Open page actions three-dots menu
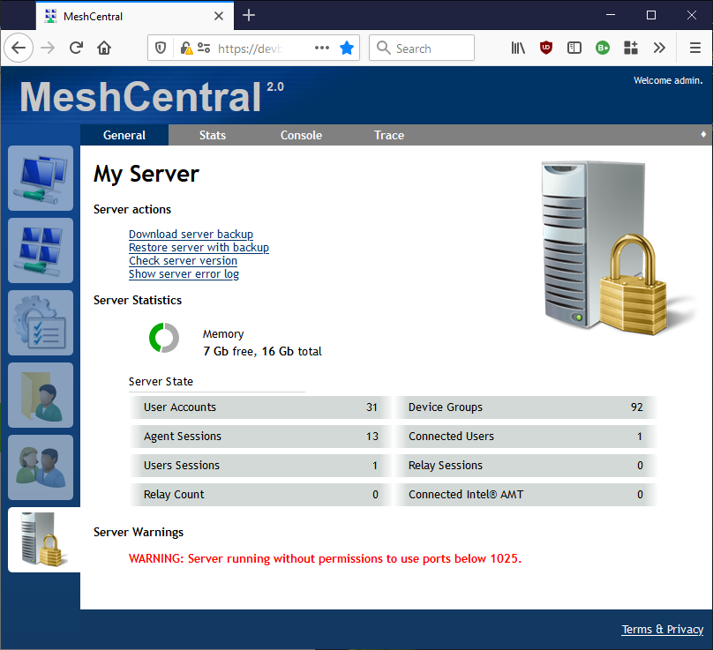This screenshot has width=713, height=650. point(322,48)
